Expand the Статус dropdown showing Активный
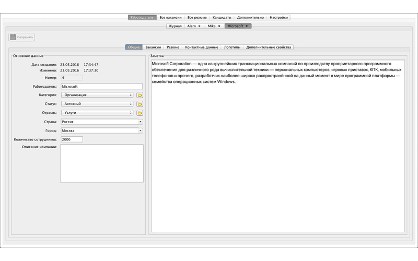 click(97, 104)
